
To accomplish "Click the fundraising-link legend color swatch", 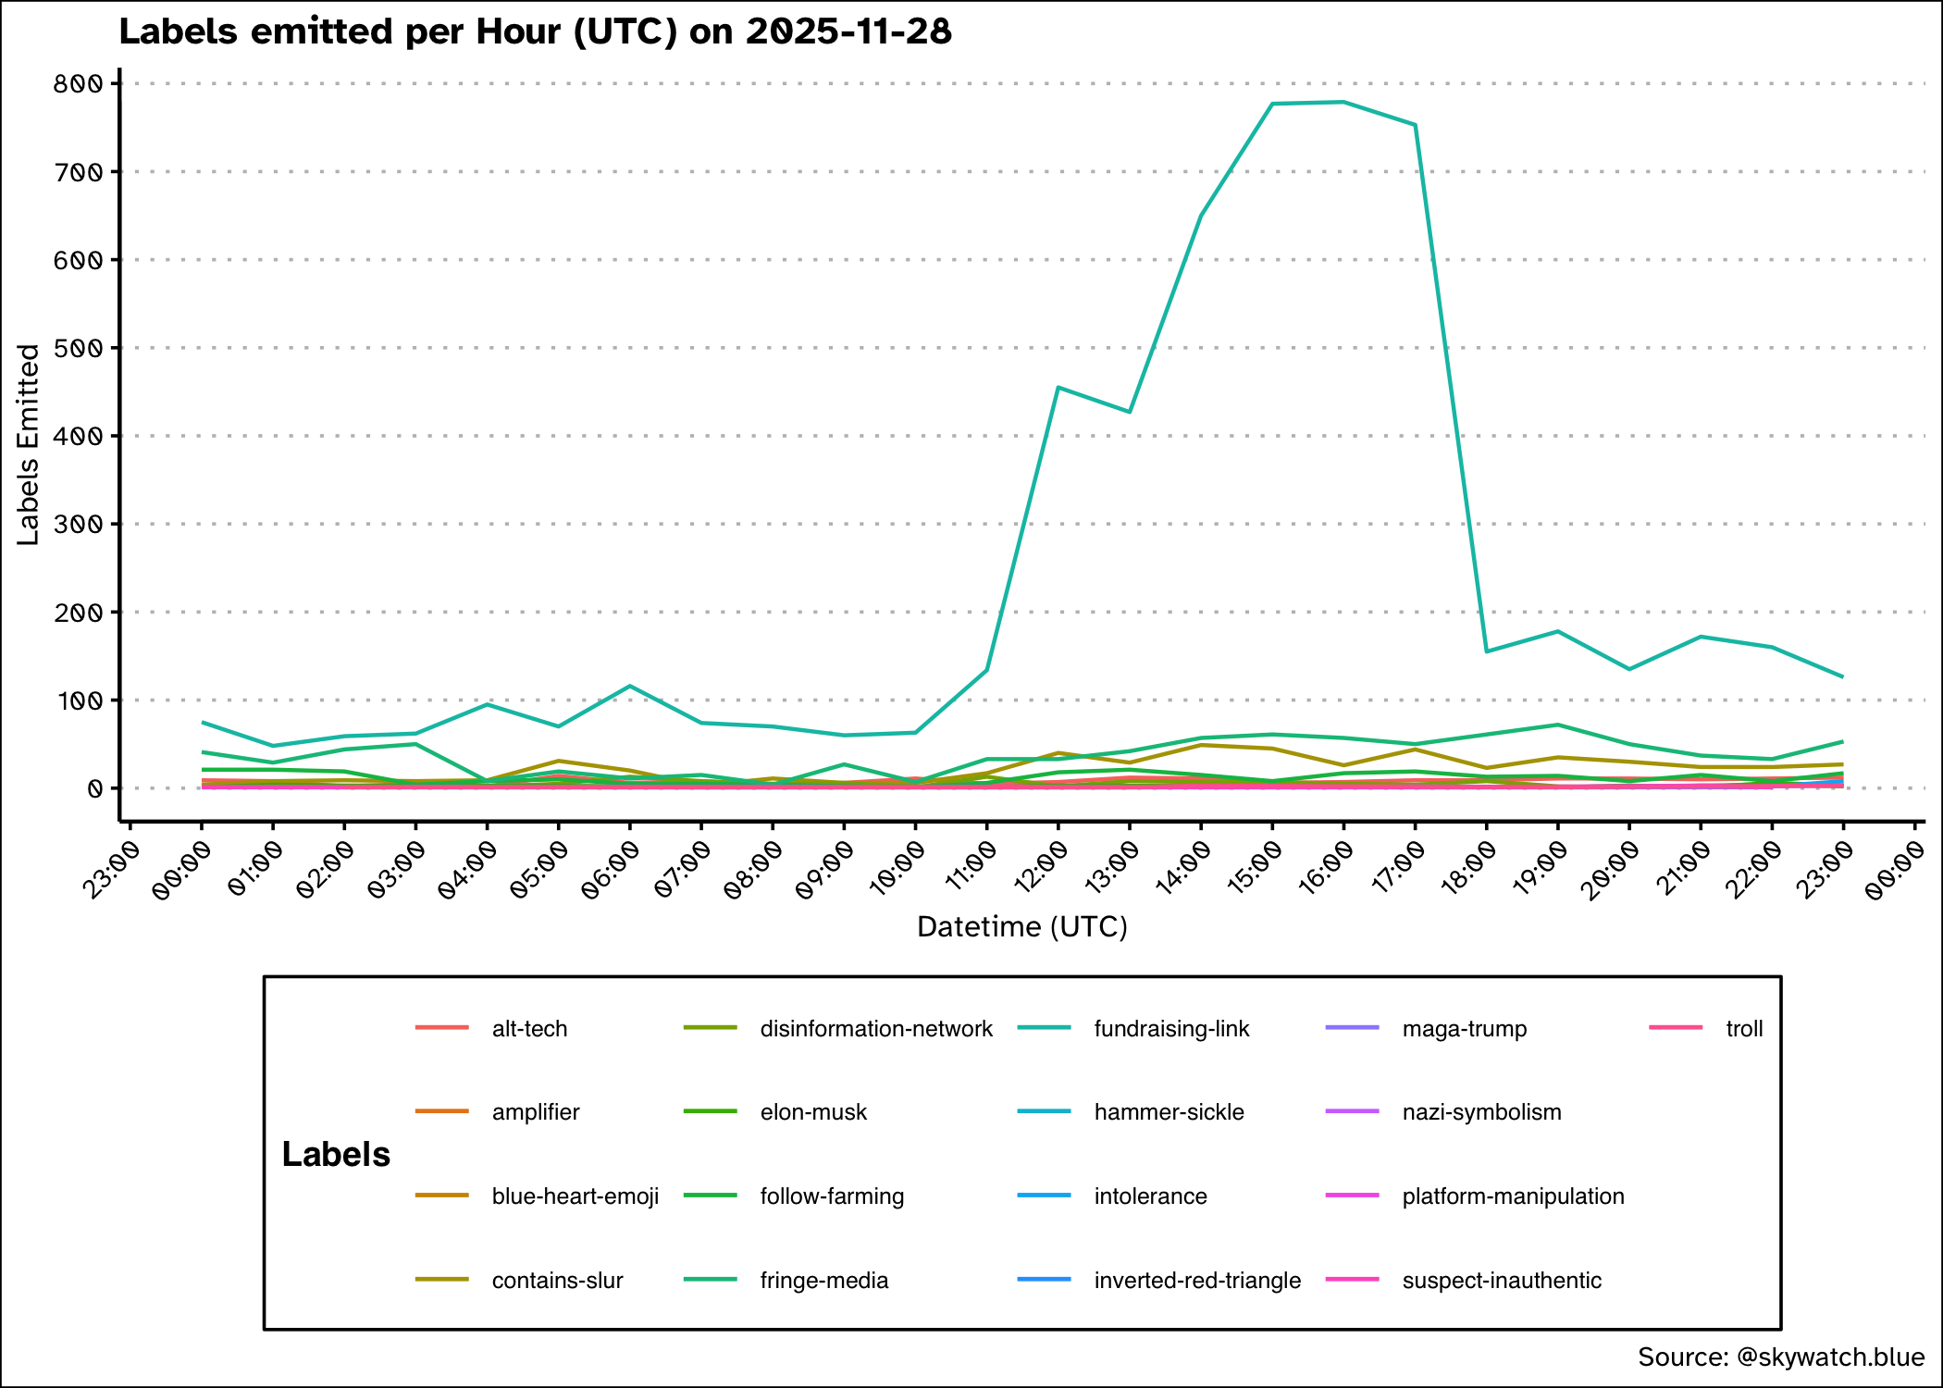I will tap(1044, 1028).
